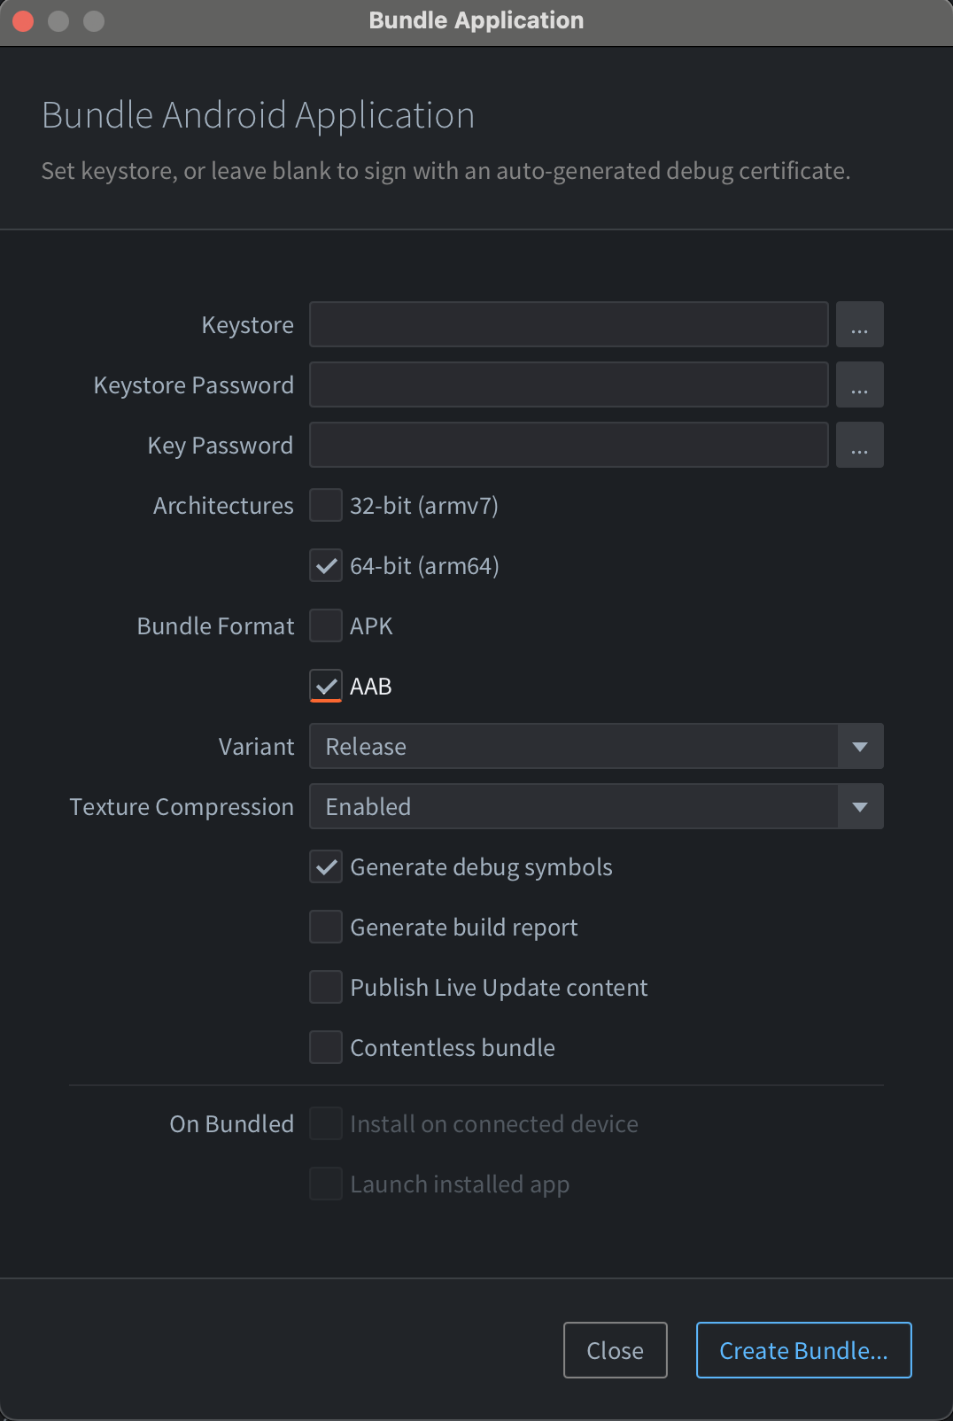953x1421 pixels.
Task: Click the red close window button
Action: 24,20
